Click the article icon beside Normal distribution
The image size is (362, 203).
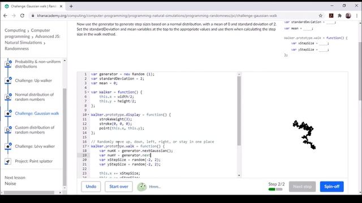[x=8, y=97]
